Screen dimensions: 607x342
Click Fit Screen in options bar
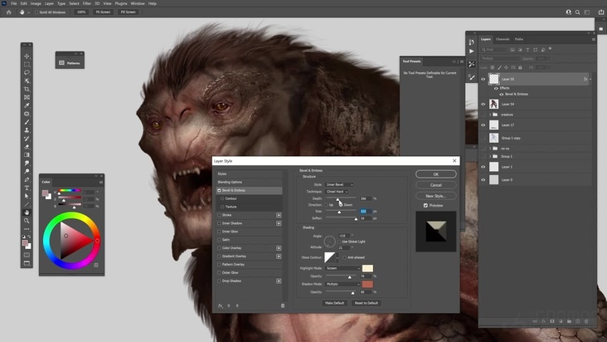click(103, 12)
